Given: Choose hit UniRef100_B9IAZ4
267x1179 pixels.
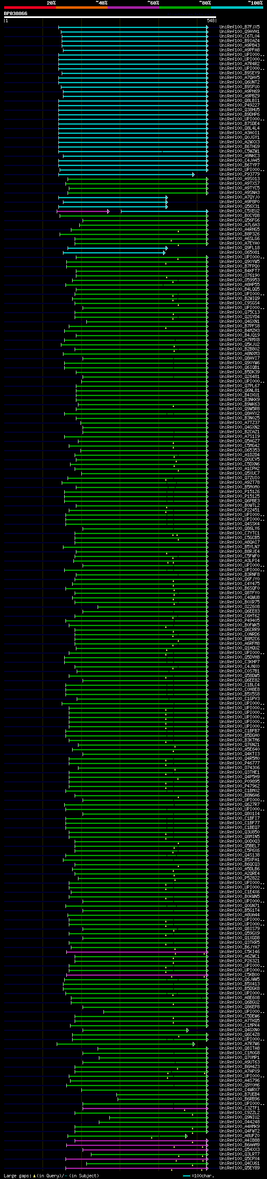Looking at the screenshot, I should pyautogui.click(x=239, y=41).
